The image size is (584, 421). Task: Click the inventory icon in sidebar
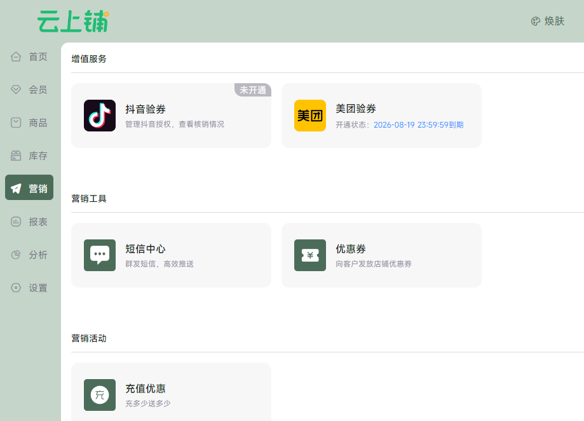tap(17, 156)
